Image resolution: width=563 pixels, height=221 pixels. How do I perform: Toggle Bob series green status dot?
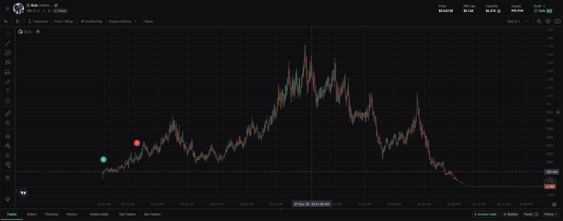point(38,31)
